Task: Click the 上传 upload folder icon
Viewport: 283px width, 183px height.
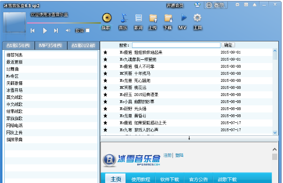Action: [x=153, y=18]
